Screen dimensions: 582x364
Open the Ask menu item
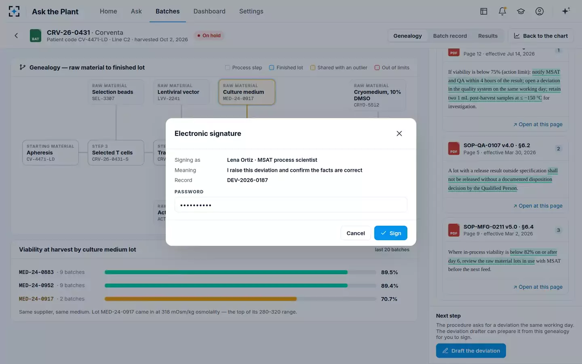click(136, 11)
